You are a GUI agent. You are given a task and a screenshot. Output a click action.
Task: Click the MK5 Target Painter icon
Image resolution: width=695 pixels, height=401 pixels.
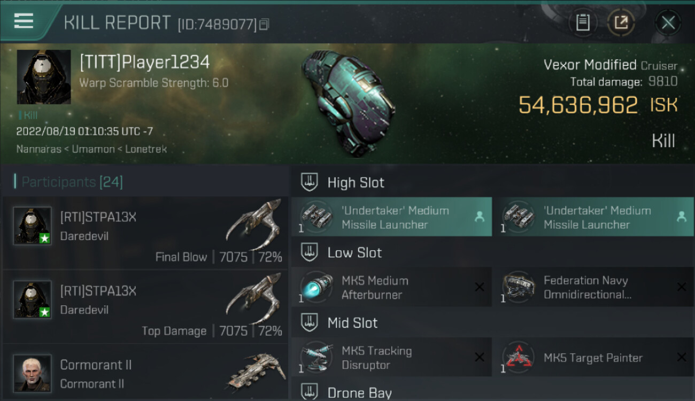tap(518, 358)
